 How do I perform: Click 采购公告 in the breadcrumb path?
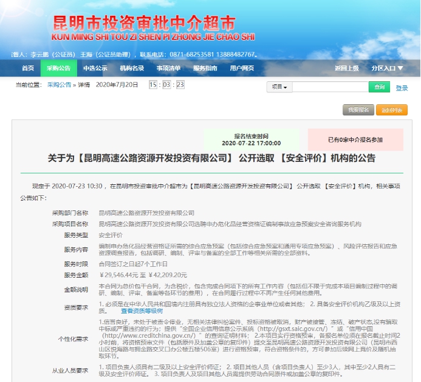coord(59,85)
